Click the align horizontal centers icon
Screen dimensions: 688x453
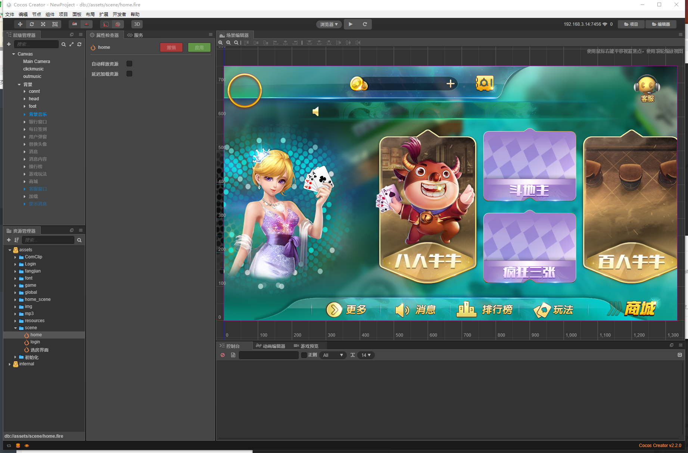[x=285, y=43]
